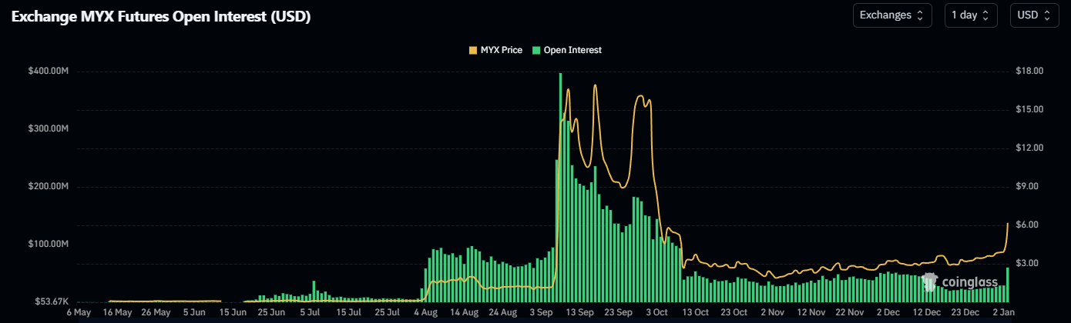The width and height of the screenshot is (1071, 323).
Task: Click the green Open Interest legend swatch
Action: click(536, 50)
